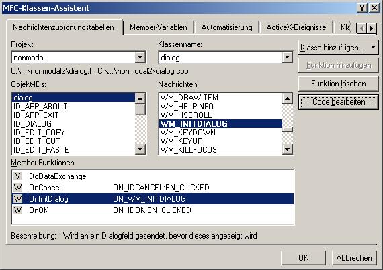Screen dimensions: 383x270
Task: Switch to the ActiveX-Ereignisse tab
Action: [296, 27]
